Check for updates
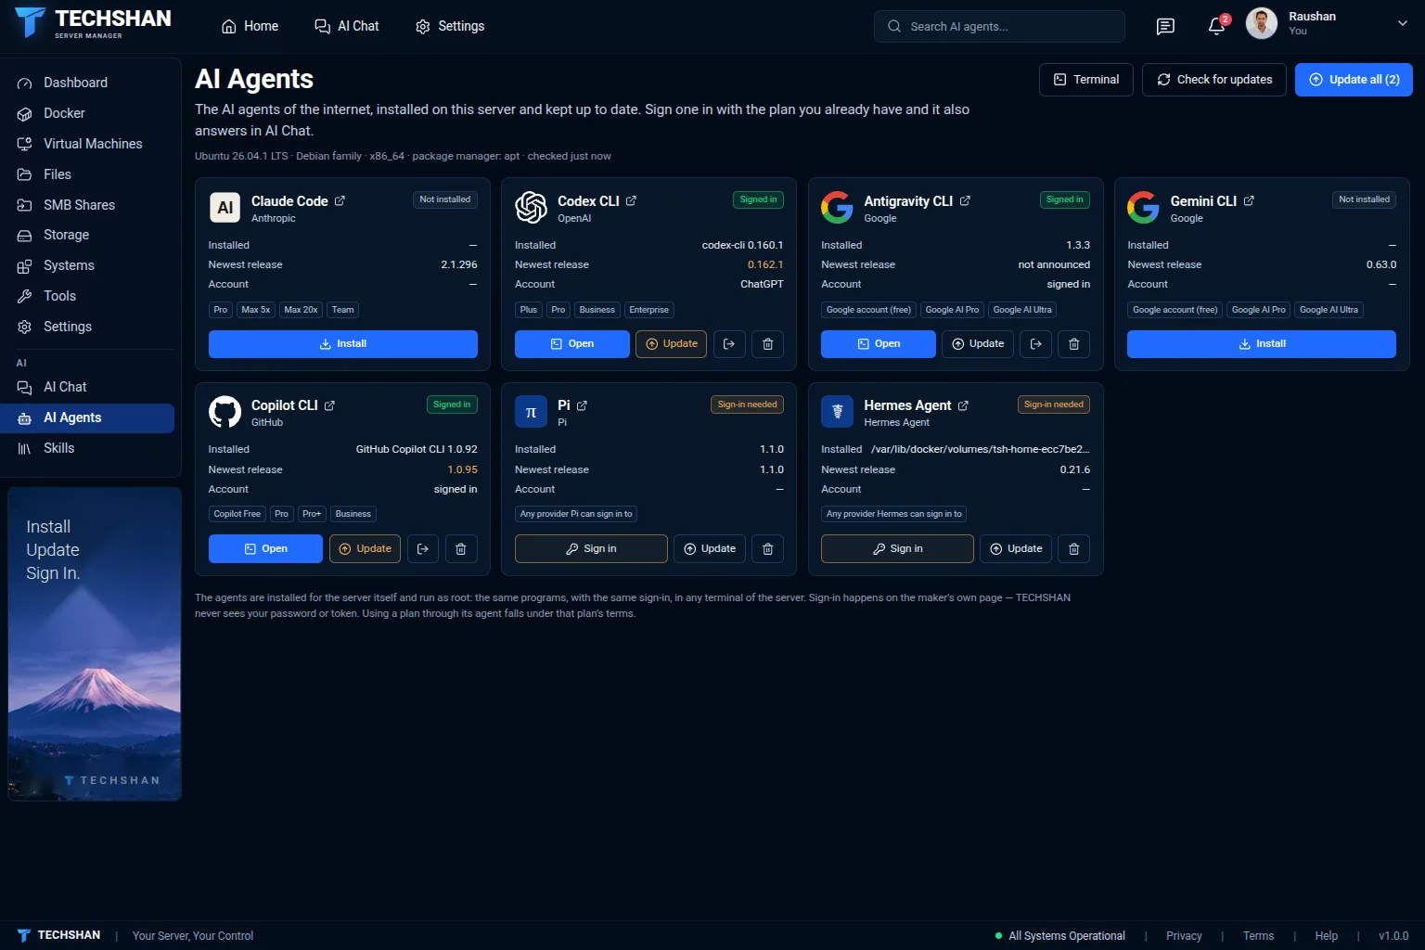 pyautogui.click(x=1214, y=80)
